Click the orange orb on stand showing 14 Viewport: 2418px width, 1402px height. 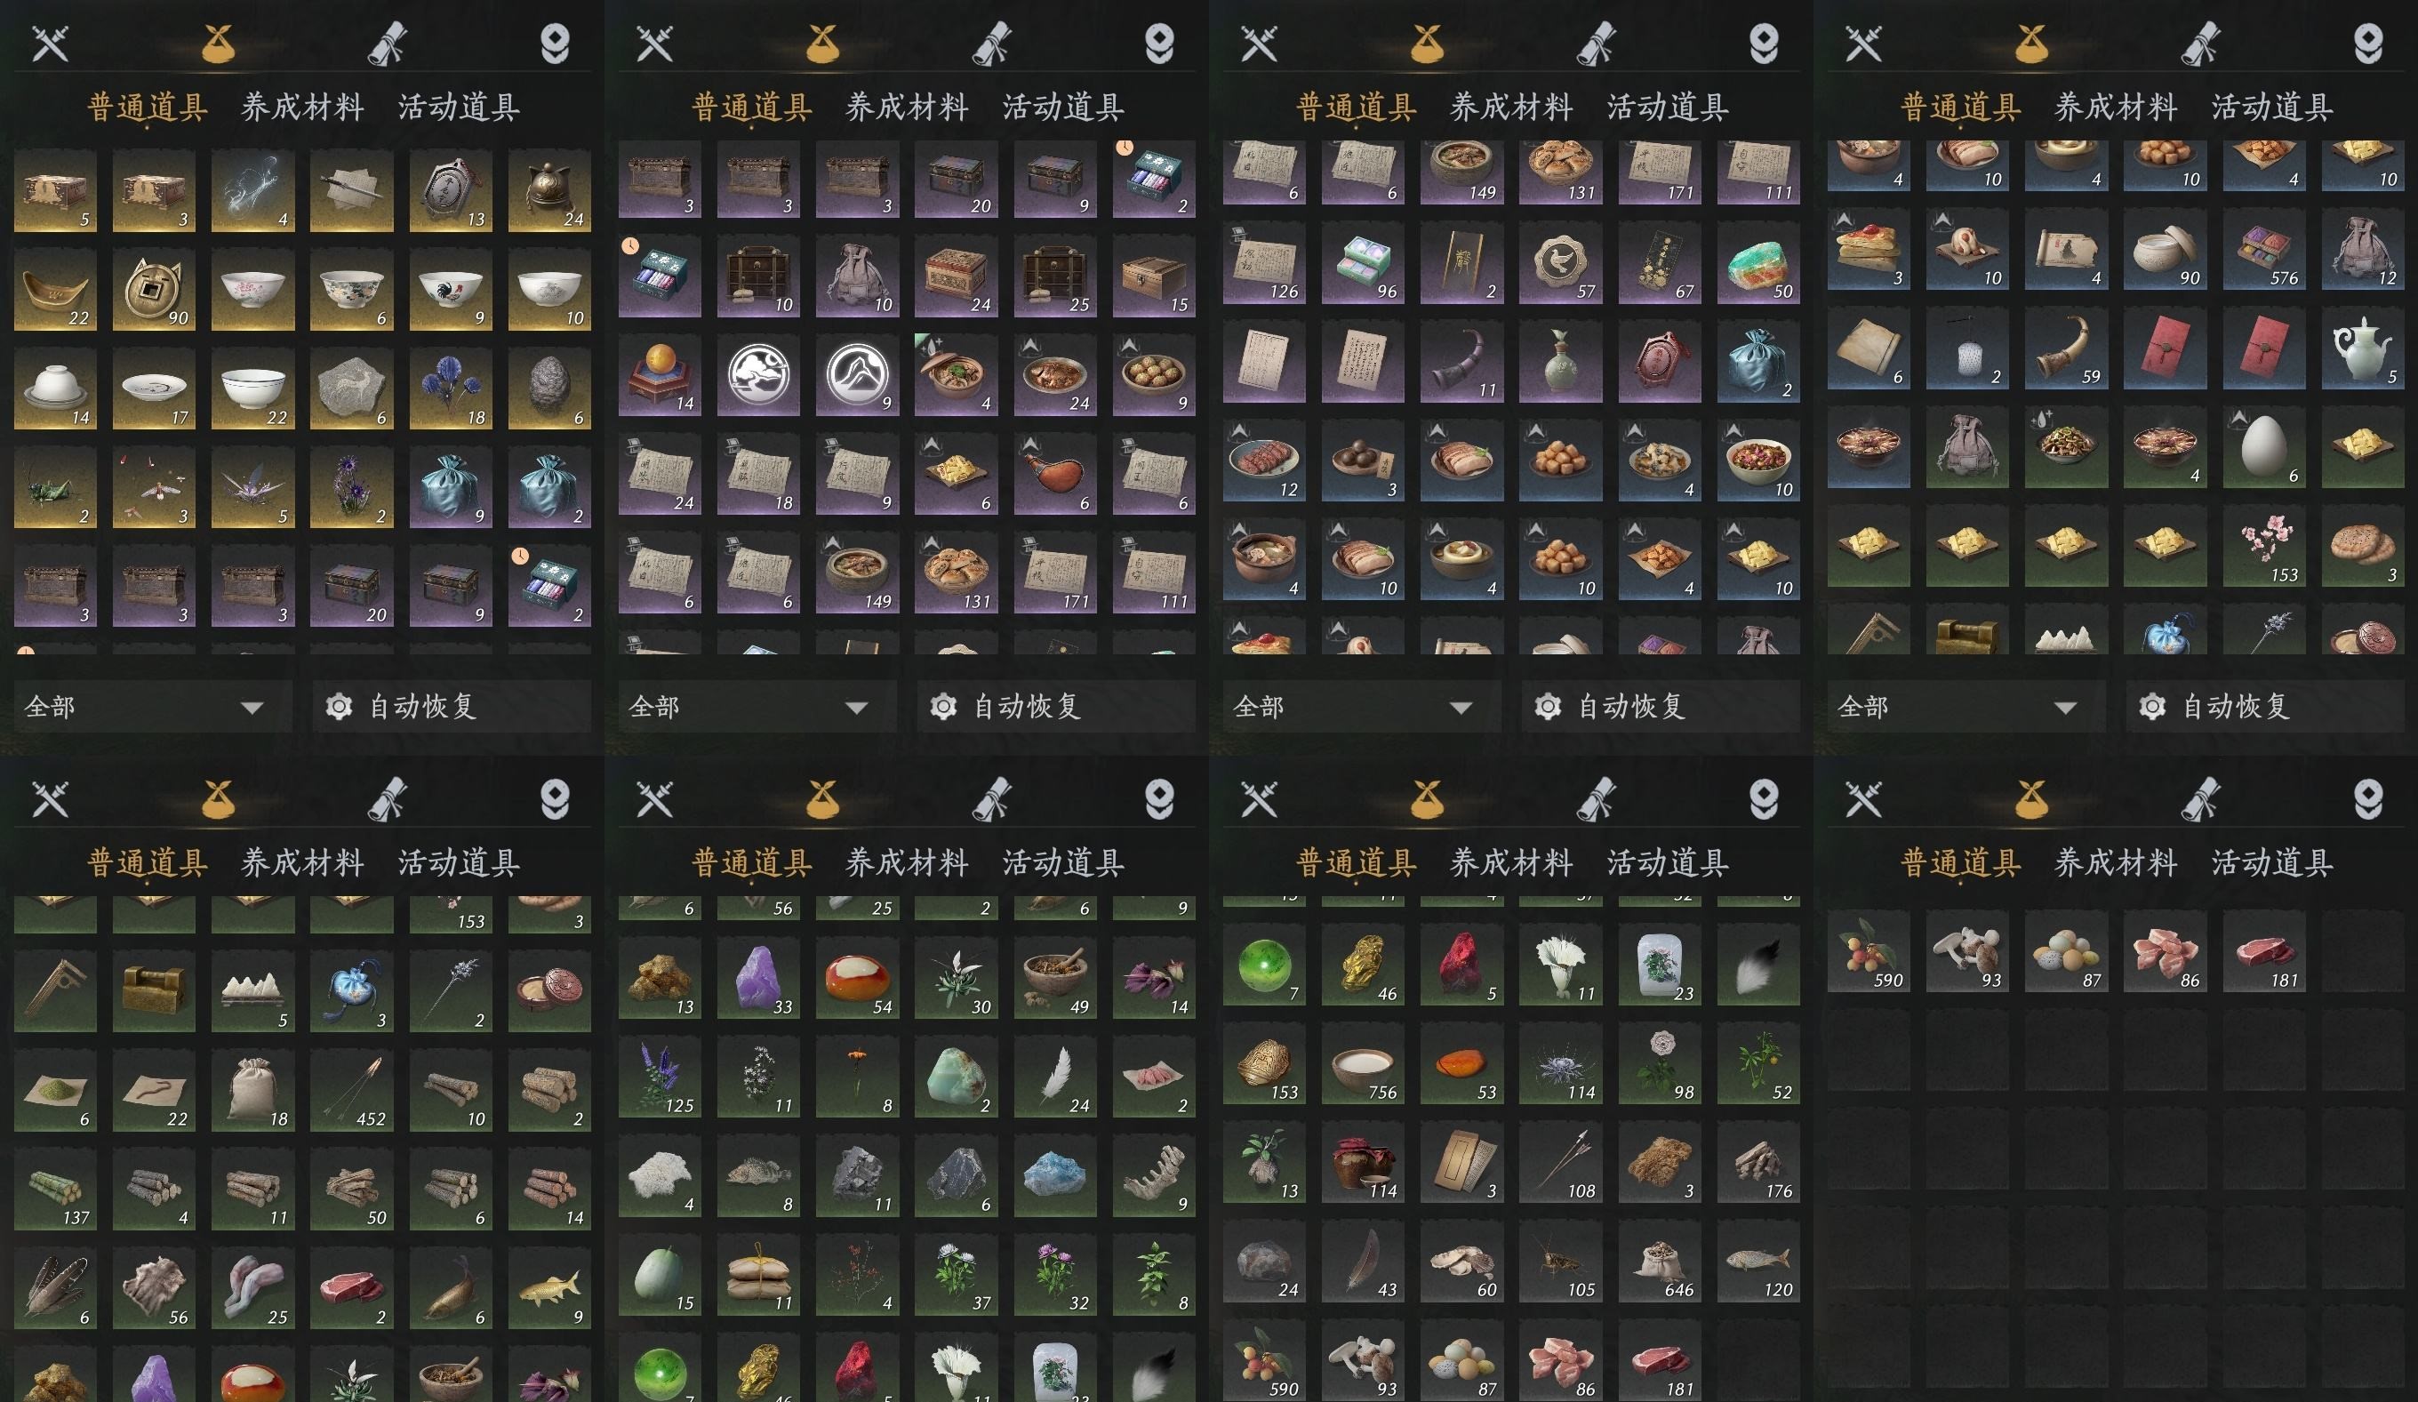click(x=660, y=375)
